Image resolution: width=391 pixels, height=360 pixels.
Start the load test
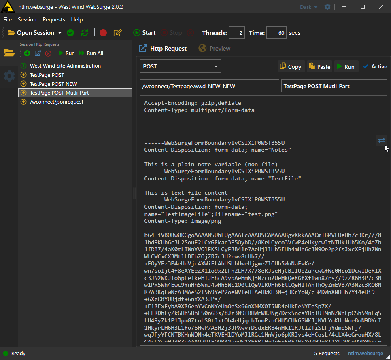click(144, 33)
